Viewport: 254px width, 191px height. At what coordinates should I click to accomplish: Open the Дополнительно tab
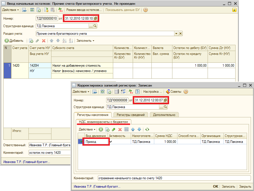(164, 115)
